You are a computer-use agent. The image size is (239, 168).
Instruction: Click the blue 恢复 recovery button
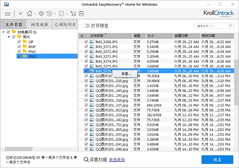point(217,160)
